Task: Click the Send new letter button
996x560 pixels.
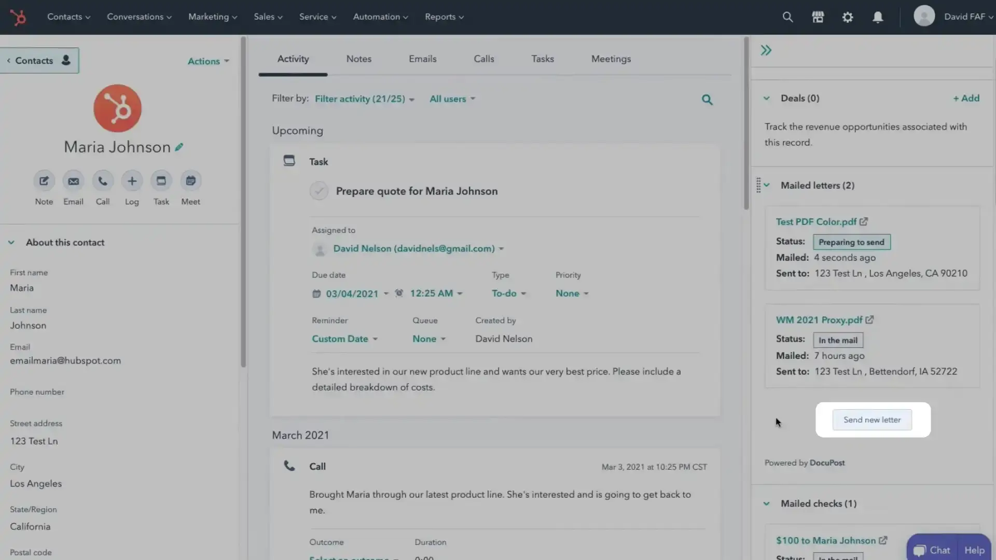Action: coord(872,420)
